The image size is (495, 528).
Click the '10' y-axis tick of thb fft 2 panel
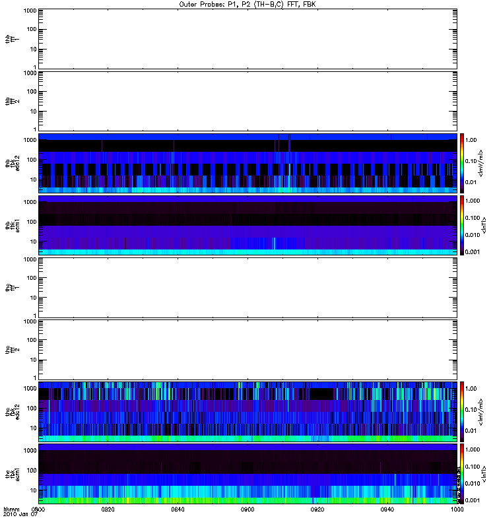pyautogui.click(x=34, y=111)
